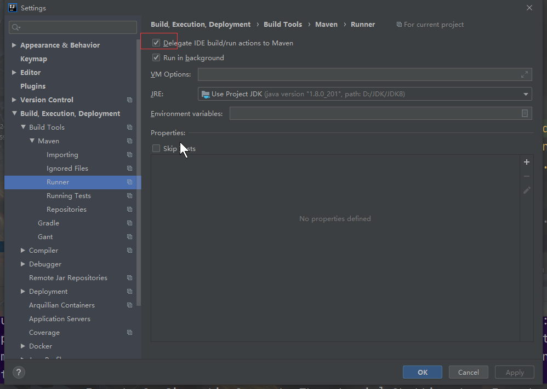Image resolution: width=547 pixels, height=389 pixels.
Task: Focus the settings search field
Action: click(73, 27)
